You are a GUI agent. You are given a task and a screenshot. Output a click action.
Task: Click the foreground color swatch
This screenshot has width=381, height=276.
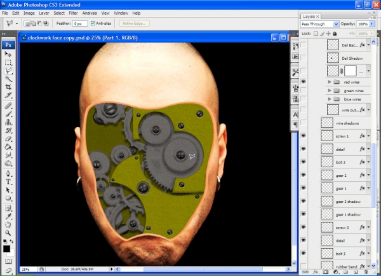tap(6, 249)
